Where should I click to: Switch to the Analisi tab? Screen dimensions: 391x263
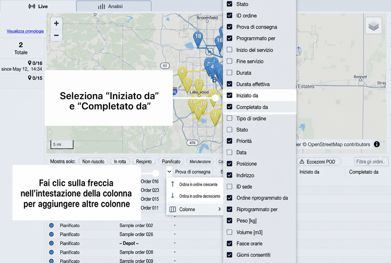coord(114,6)
